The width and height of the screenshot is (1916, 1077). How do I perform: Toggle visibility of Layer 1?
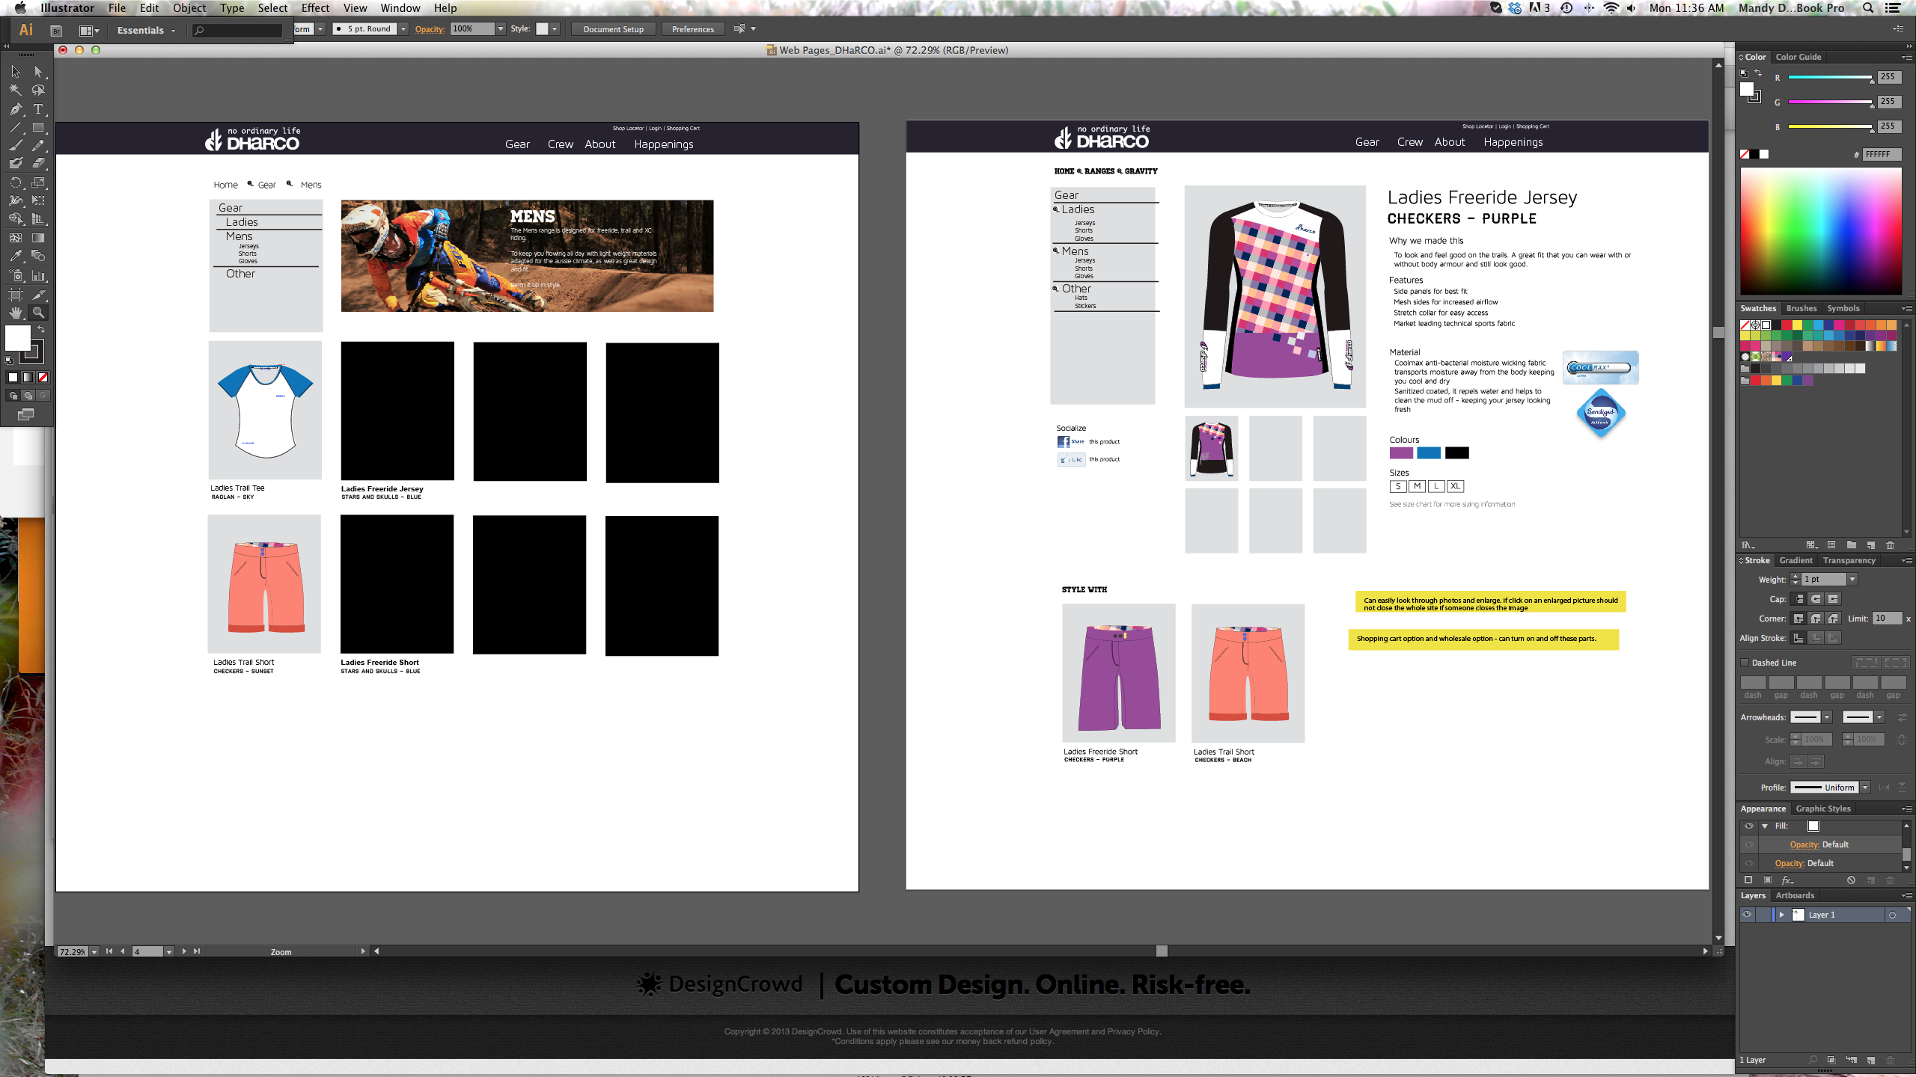click(1747, 915)
